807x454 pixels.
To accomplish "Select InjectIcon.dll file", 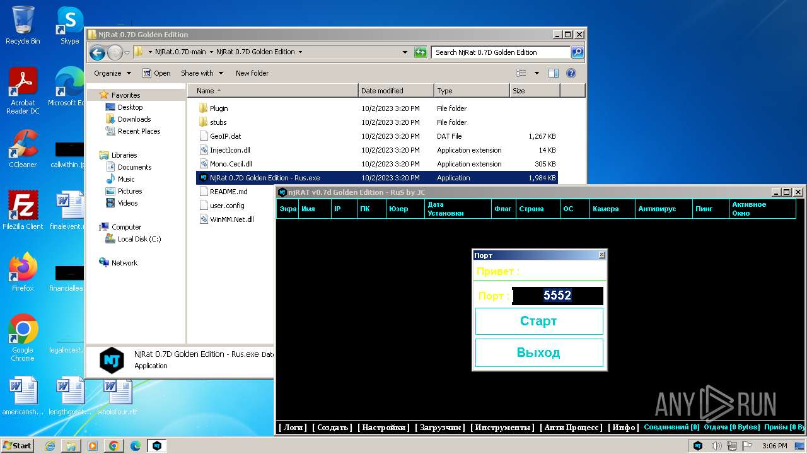I will (229, 150).
